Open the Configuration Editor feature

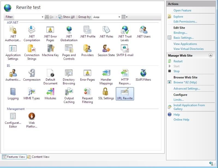click(13, 120)
